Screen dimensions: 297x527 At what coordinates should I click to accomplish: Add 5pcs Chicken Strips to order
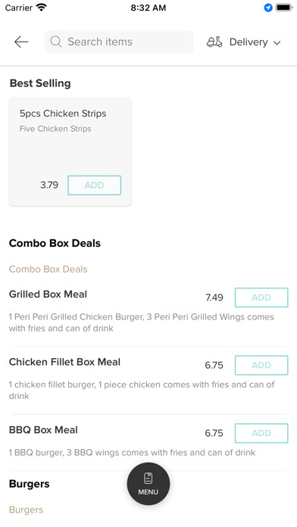94,186
